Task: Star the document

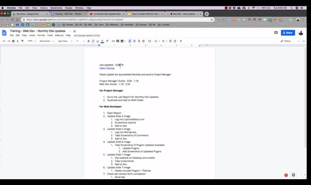Action: coord(70,31)
